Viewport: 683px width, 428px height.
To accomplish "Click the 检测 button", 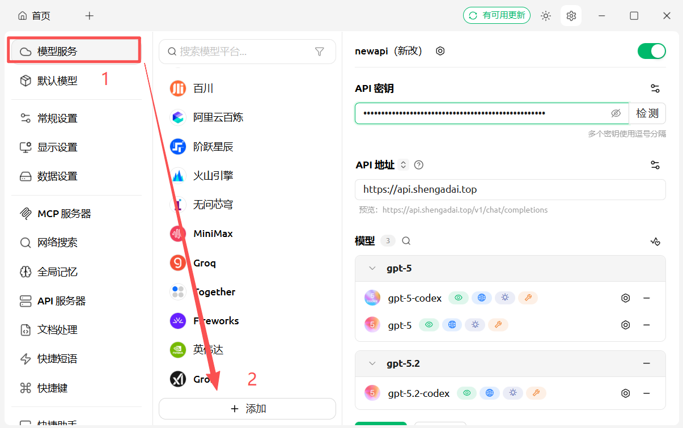I will pyautogui.click(x=647, y=113).
